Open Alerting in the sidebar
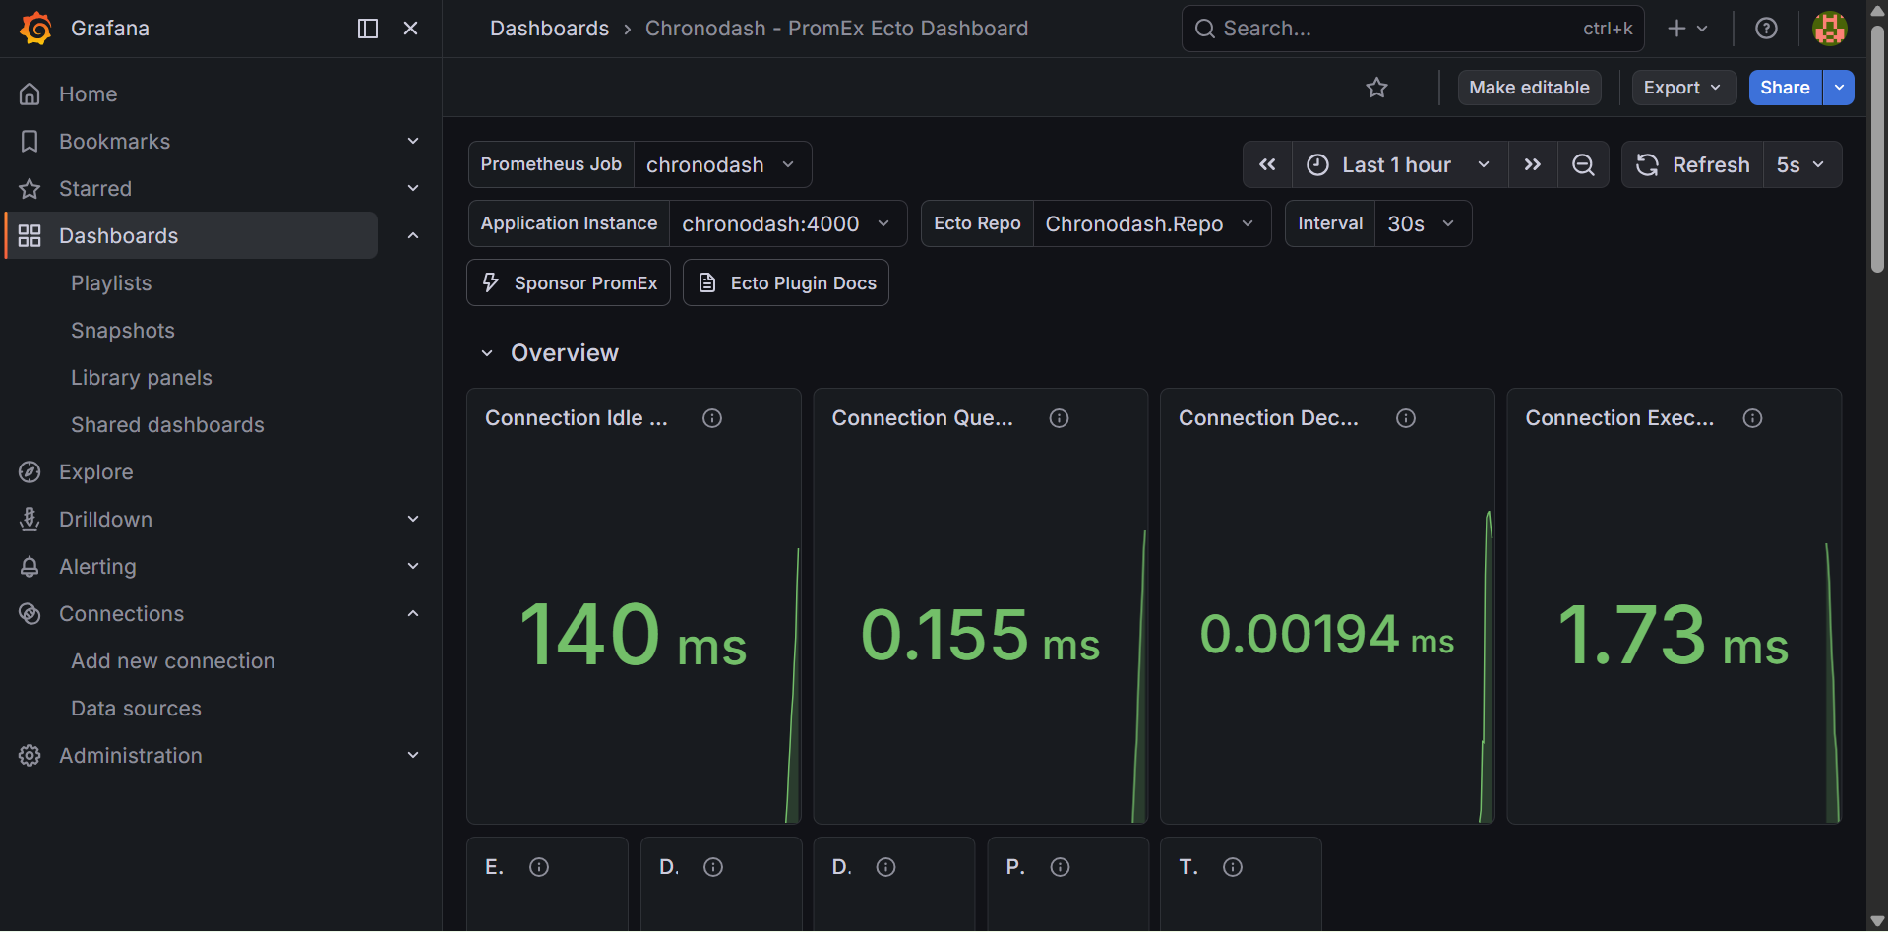 tap(98, 567)
